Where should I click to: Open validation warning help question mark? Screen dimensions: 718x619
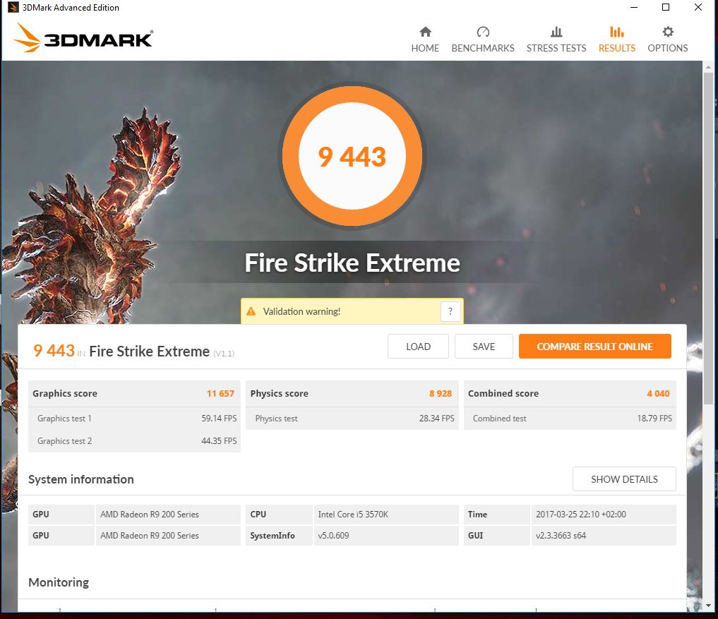450,311
